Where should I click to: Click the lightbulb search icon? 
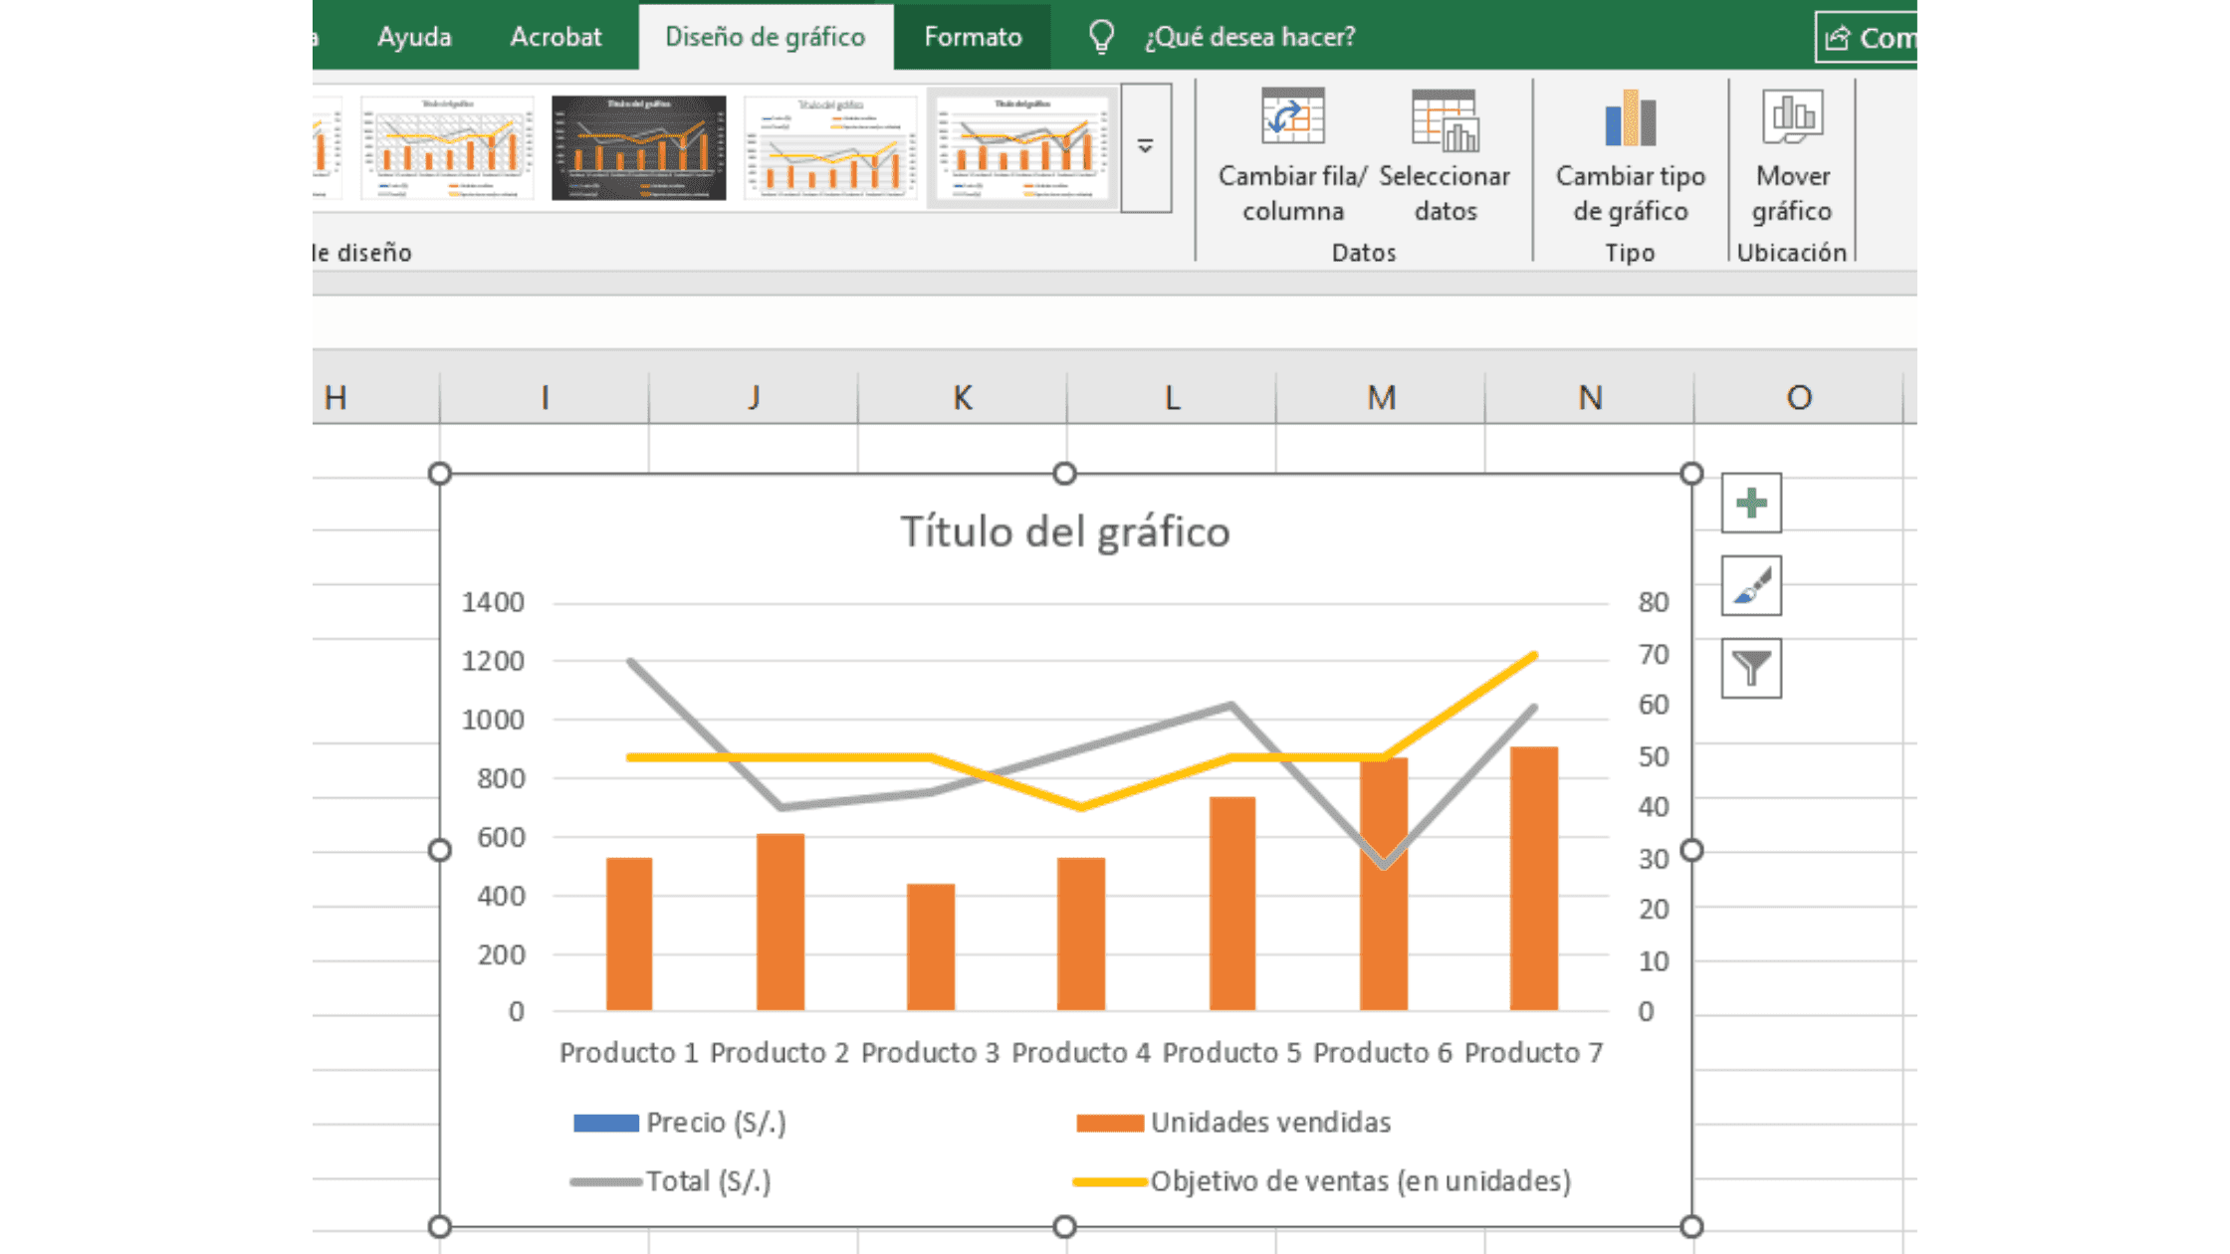(1101, 38)
